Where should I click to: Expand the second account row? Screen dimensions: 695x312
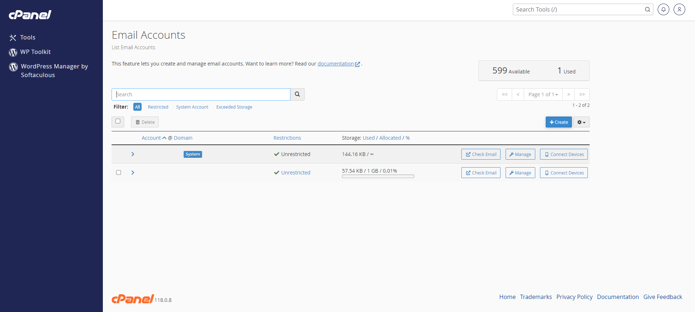click(133, 173)
